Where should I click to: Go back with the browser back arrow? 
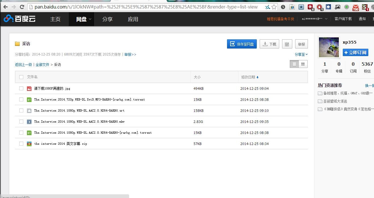point(5,7)
